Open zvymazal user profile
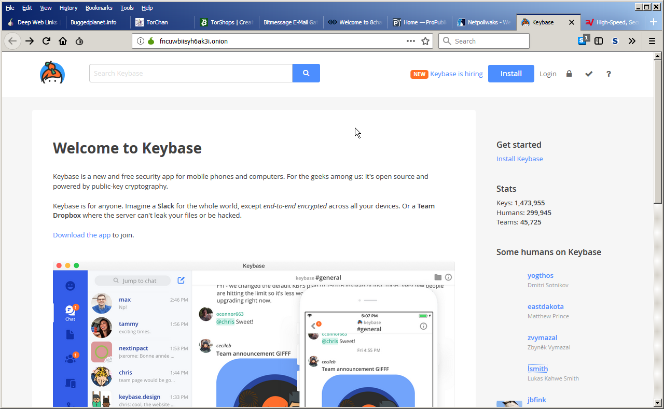The width and height of the screenshot is (664, 409). (543, 337)
